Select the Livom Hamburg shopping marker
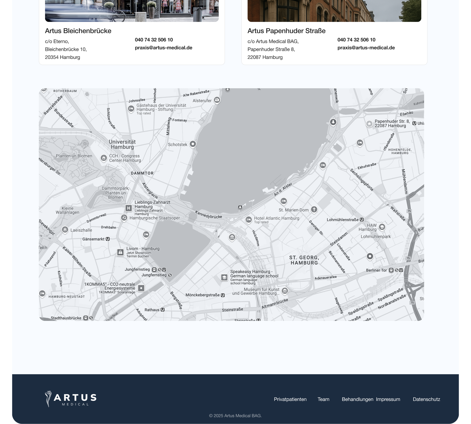 (120, 252)
